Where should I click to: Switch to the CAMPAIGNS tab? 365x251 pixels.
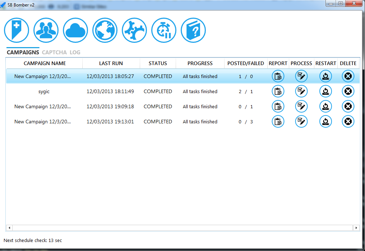click(23, 53)
